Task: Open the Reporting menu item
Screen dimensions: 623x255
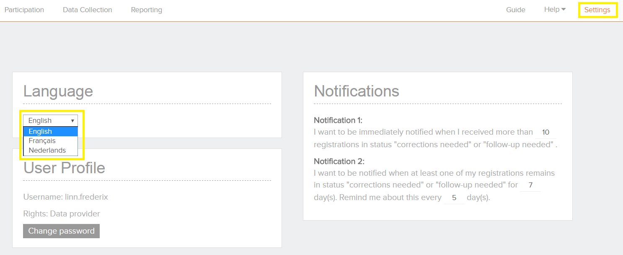Action: pyautogui.click(x=146, y=10)
